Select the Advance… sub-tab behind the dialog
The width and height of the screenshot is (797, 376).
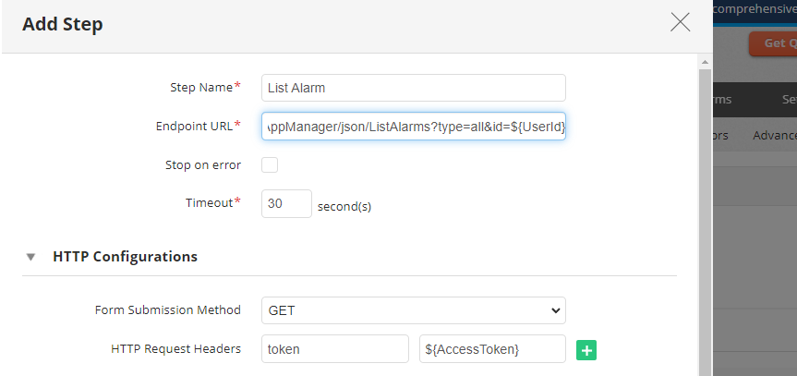[x=774, y=135]
